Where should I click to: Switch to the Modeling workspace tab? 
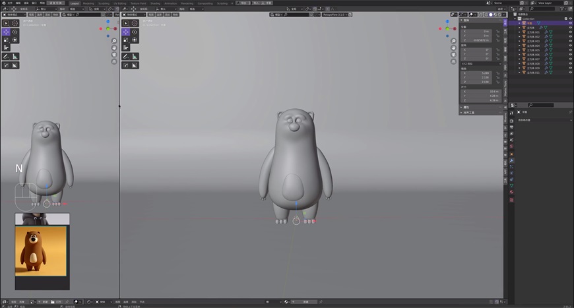(x=88, y=3)
